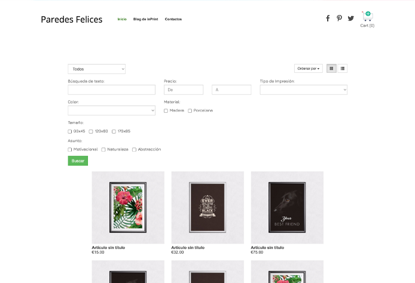Switch to grid view layout
This screenshot has height=283, width=415.
tap(331, 69)
